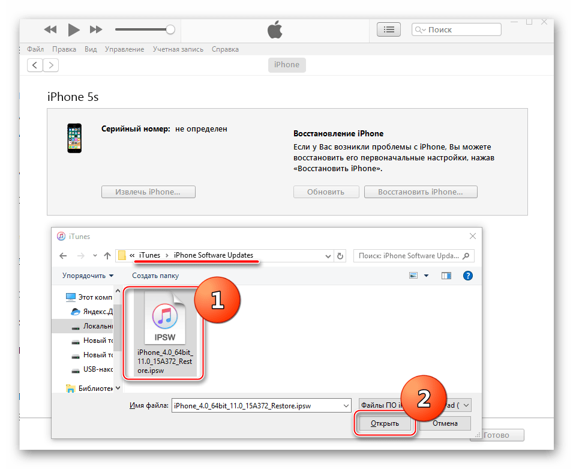
Task: Click the blue help question mark icon
Action: click(x=468, y=276)
